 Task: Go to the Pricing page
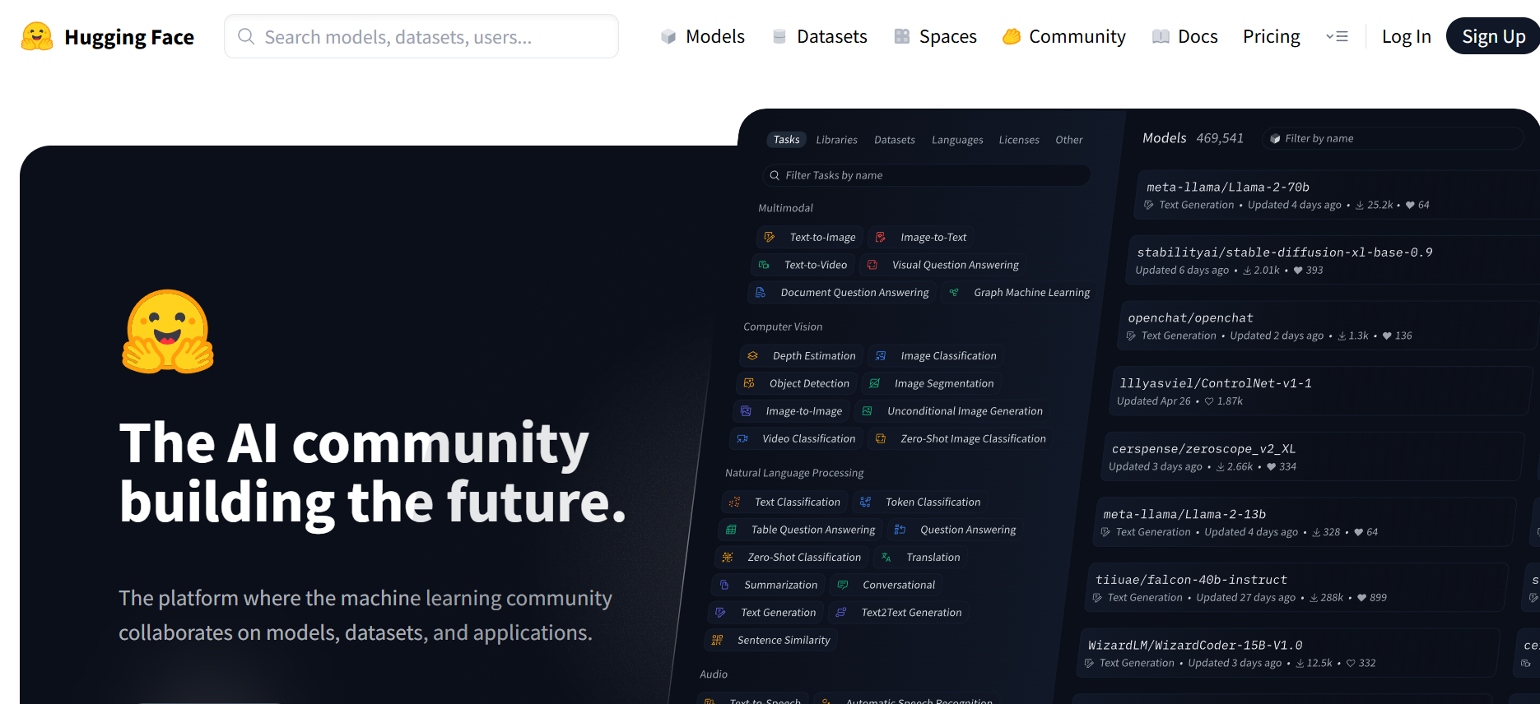[1272, 36]
